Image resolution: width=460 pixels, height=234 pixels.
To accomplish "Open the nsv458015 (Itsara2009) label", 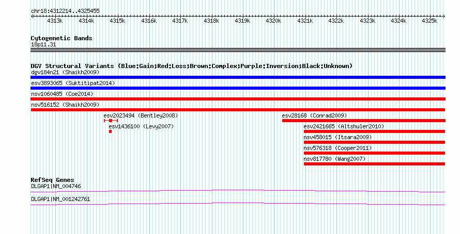I will pyautogui.click(x=338, y=137).
